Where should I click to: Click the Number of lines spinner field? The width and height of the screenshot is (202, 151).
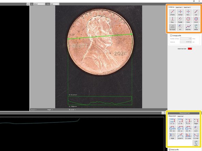[186, 39]
